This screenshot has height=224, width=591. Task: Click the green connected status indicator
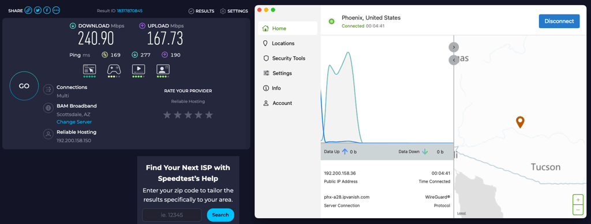pos(332,21)
